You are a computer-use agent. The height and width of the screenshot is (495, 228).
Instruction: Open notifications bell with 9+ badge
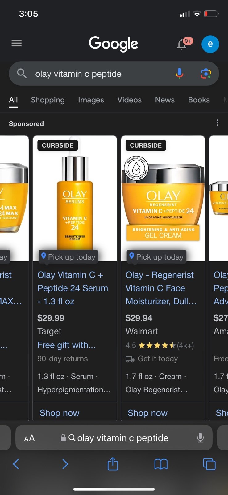(184, 44)
